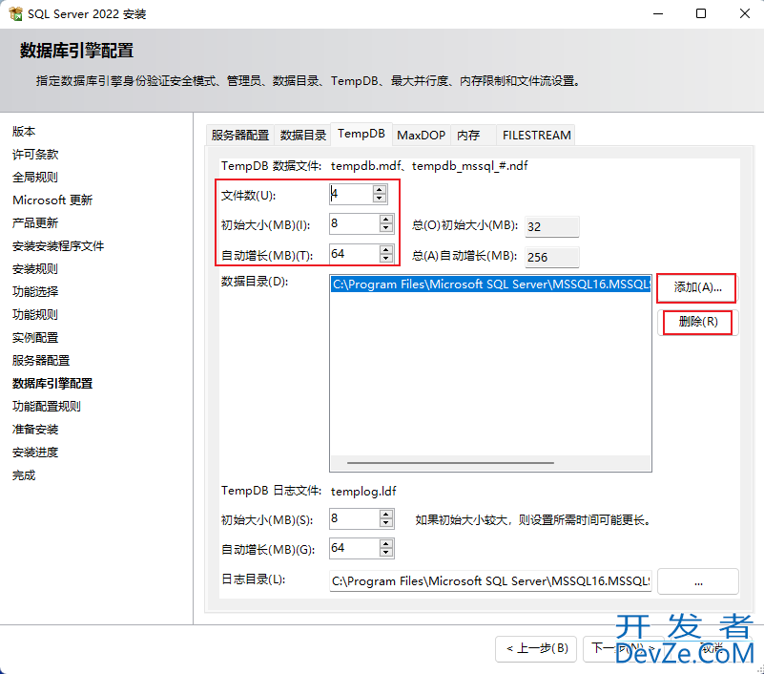The image size is (764, 674).
Task: Select 服务器配置 step in sidebar
Action: click(41, 361)
